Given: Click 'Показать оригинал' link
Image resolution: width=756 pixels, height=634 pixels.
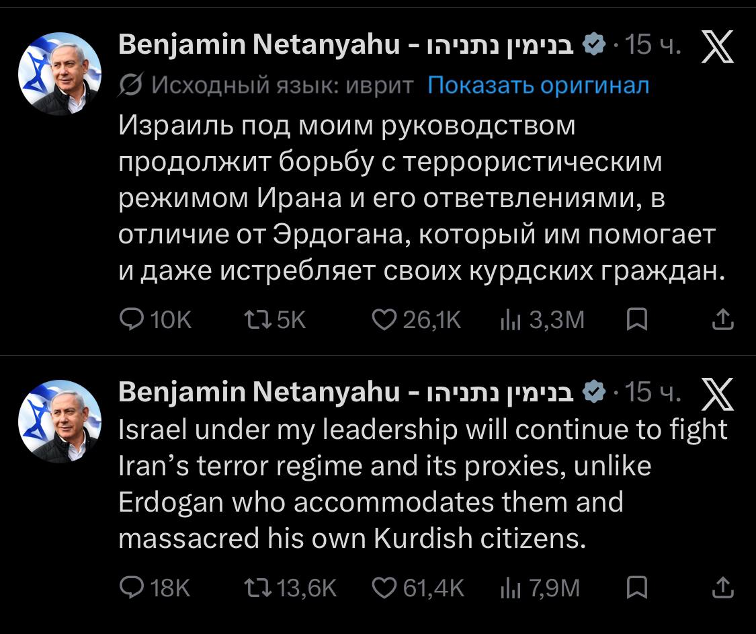Looking at the screenshot, I should point(538,85).
